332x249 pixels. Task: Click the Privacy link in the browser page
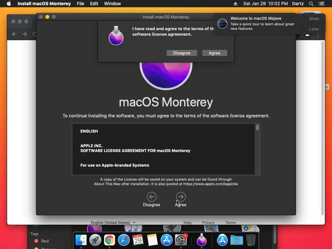tap(208, 222)
